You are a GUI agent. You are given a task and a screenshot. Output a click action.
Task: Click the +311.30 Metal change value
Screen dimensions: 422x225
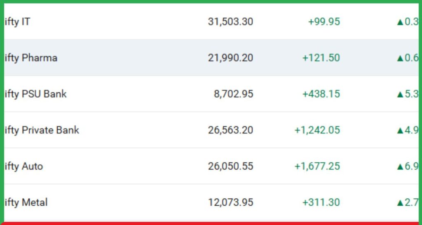tap(321, 203)
